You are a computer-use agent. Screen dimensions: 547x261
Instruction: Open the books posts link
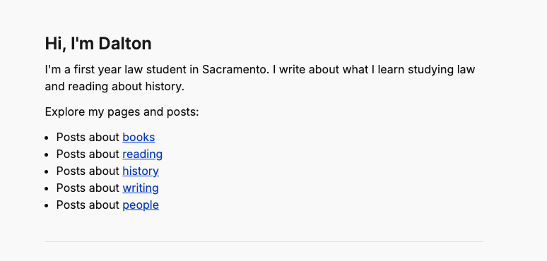pos(139,138)
